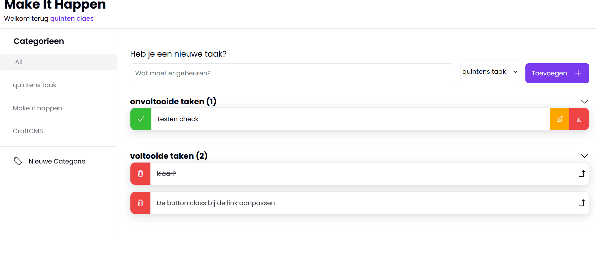Select 'quintens taak' in sidebar

click(35, 85)
